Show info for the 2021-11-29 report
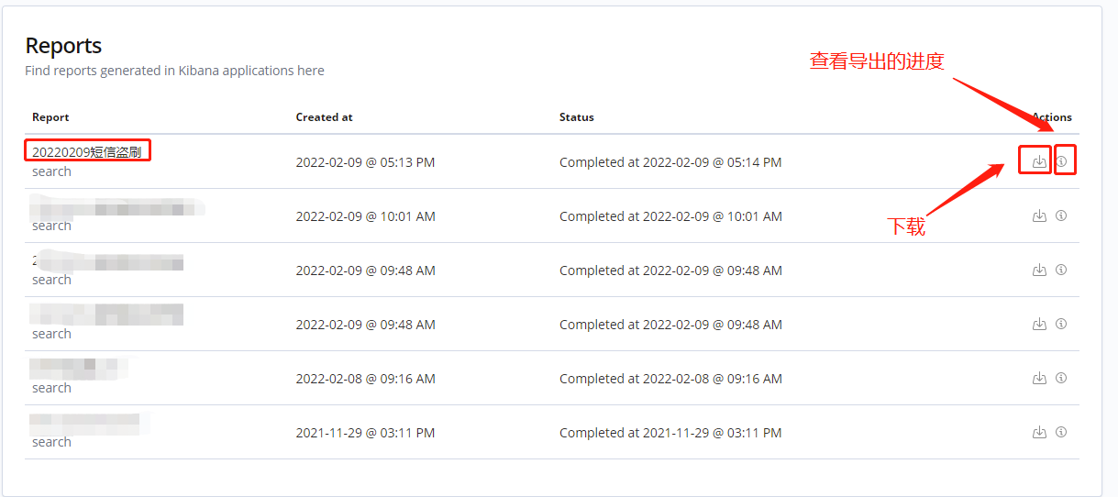The width and height of the screenshot is (1118, 497). (x=1061, y=432)
